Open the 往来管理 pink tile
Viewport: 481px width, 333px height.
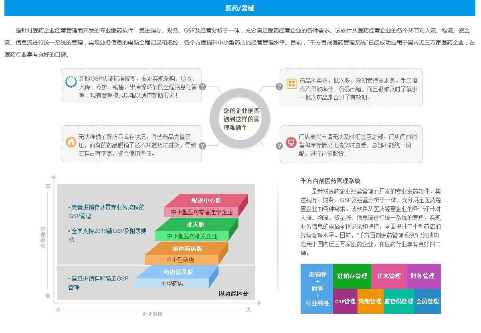389,276
